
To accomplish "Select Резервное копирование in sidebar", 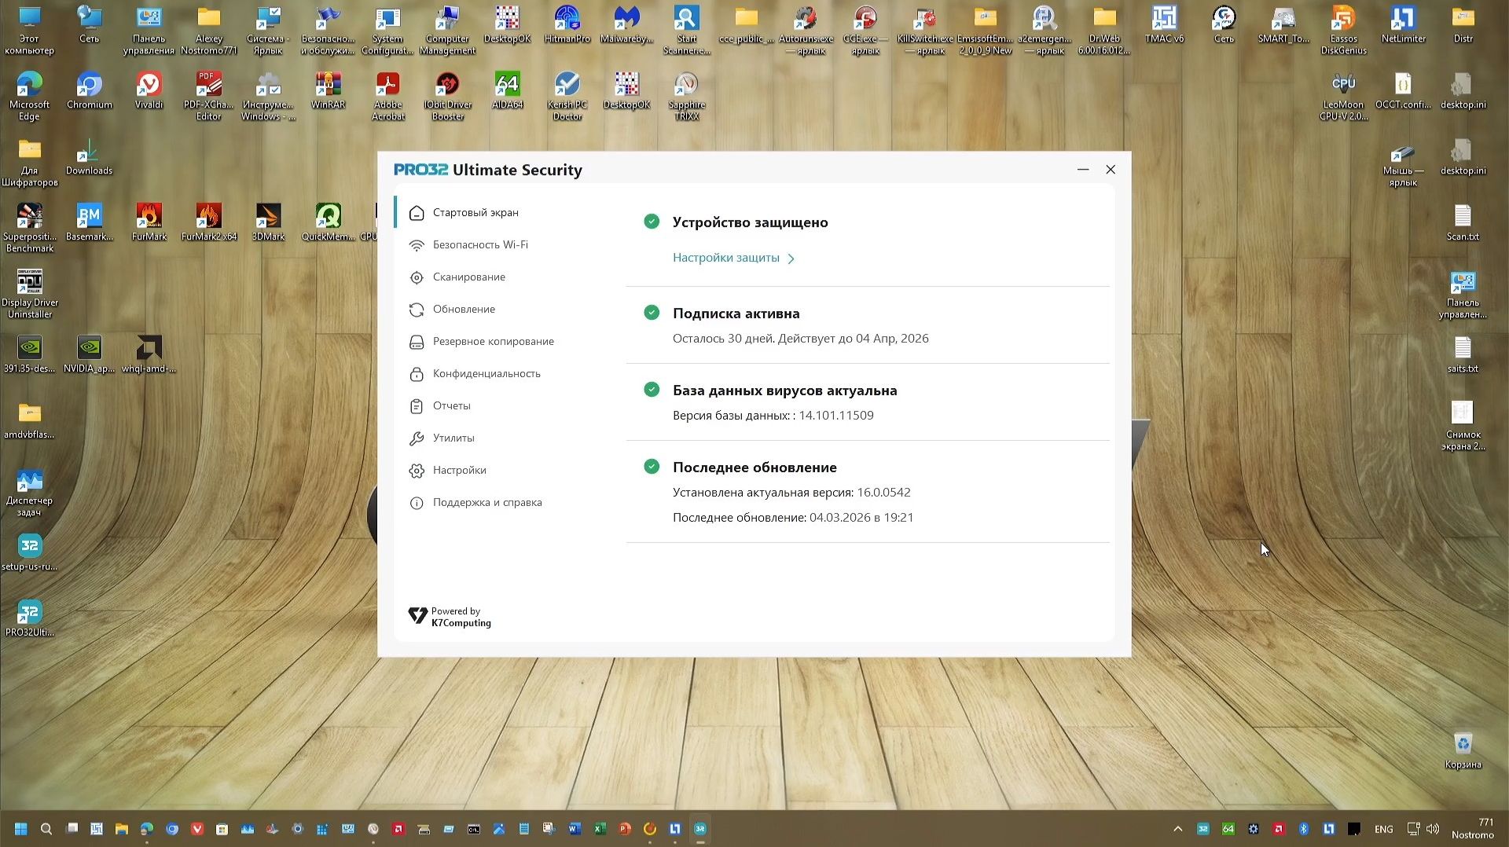I will (493, 342).
